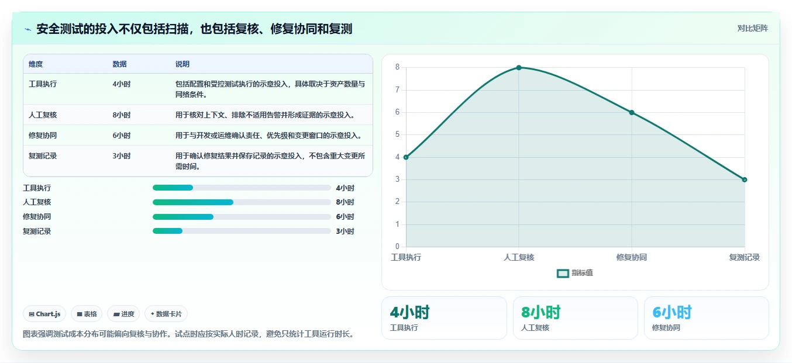Image resolution: width=792 pixels, height=363 pixels.
Task: Click the y-axis value 5 on chart
Action: pyautogui.click(x=397, y=134)
